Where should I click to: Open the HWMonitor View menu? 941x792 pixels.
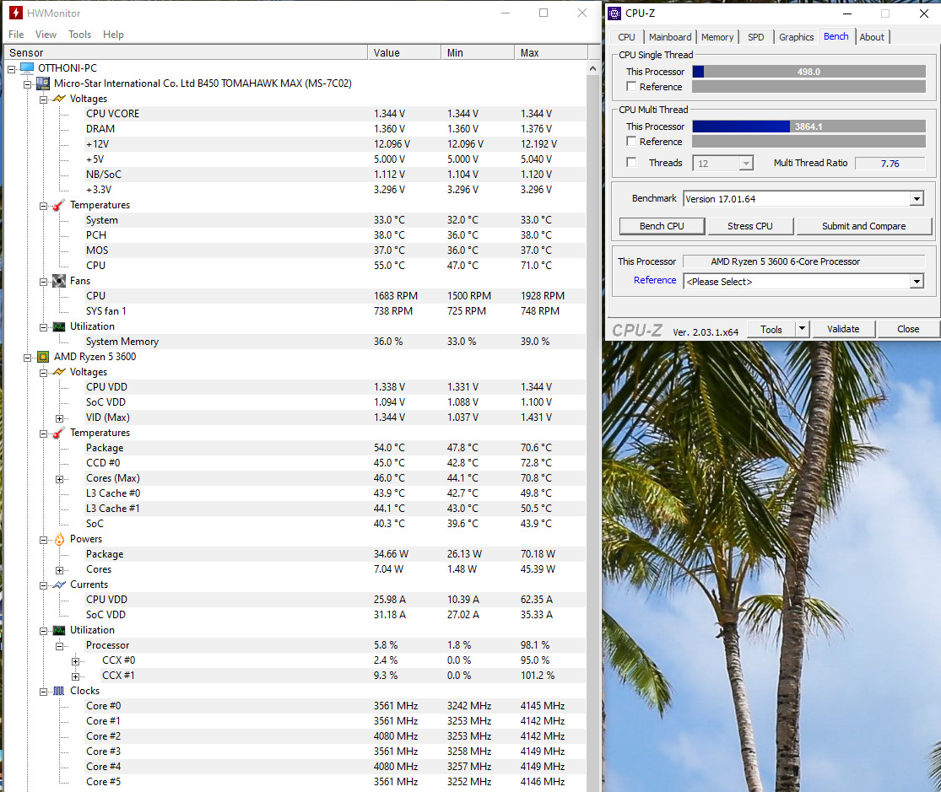coord(46,35)
